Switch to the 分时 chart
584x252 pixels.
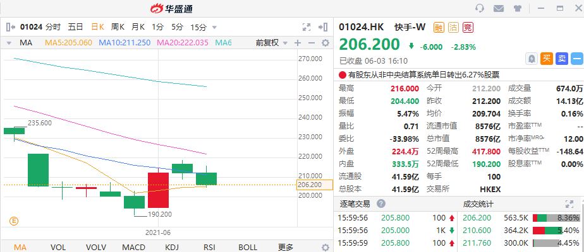(x=53, y=27)
